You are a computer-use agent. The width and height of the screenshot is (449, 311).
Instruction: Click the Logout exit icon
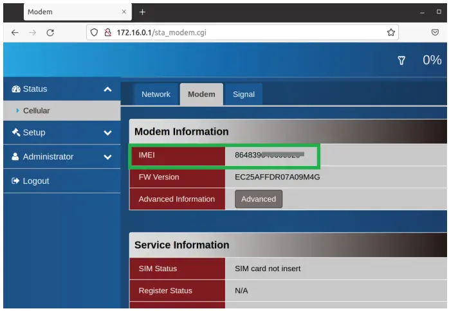(15, 181)
